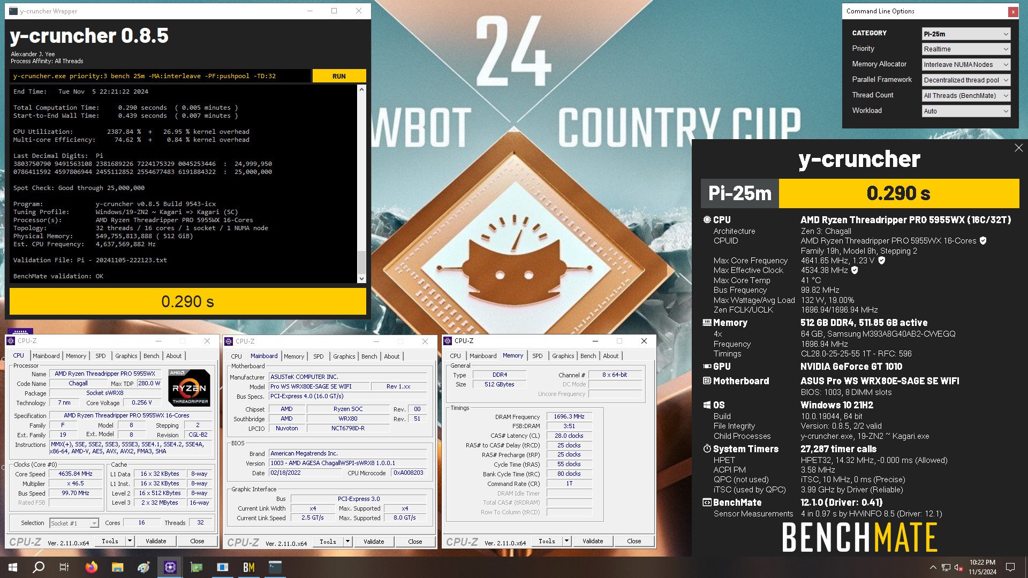Open the Socket #1 selection dropdown
This screenshot has height=578, width=1028.
pyautogui.click(x=74, y=523)
